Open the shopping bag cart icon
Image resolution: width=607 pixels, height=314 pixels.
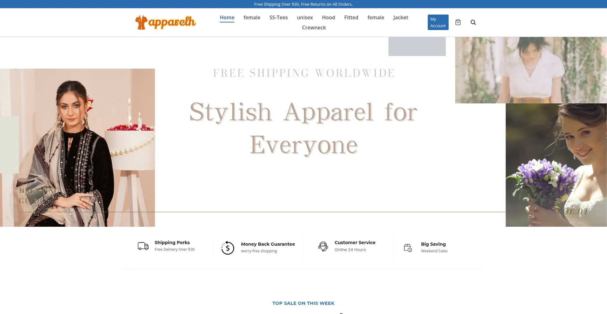pyautogui.click(x=458, y=22)
